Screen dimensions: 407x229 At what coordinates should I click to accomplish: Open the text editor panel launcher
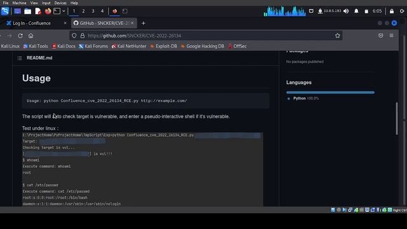(x=38, y=11)
